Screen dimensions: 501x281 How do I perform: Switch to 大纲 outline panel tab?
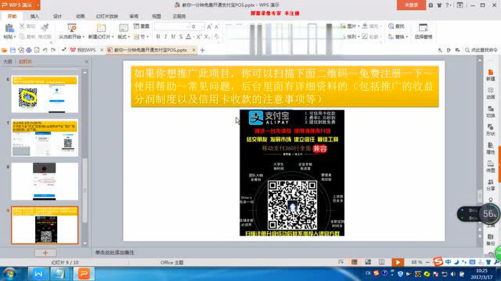tap(7, 62)
